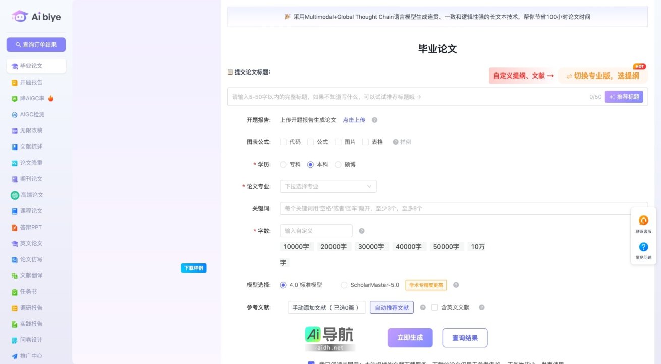Select the 50000字 word count preset
This screenshot has height=364, width=661.
pos(447,246)
